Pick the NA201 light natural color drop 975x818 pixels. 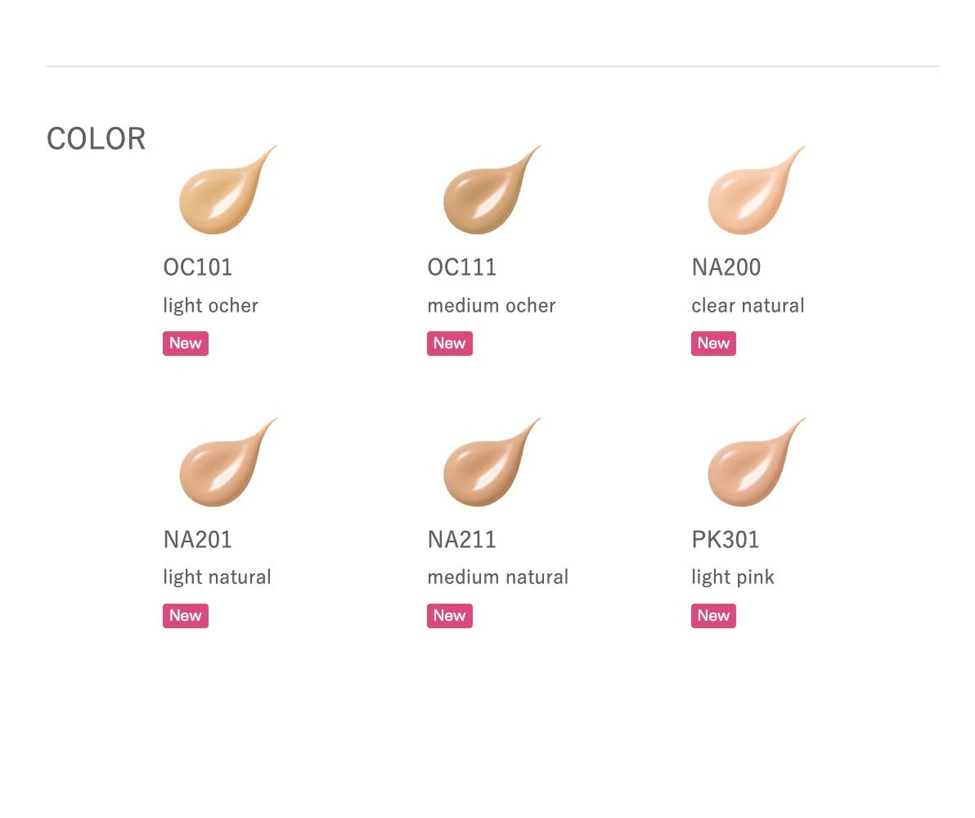(x=227, y=461)
